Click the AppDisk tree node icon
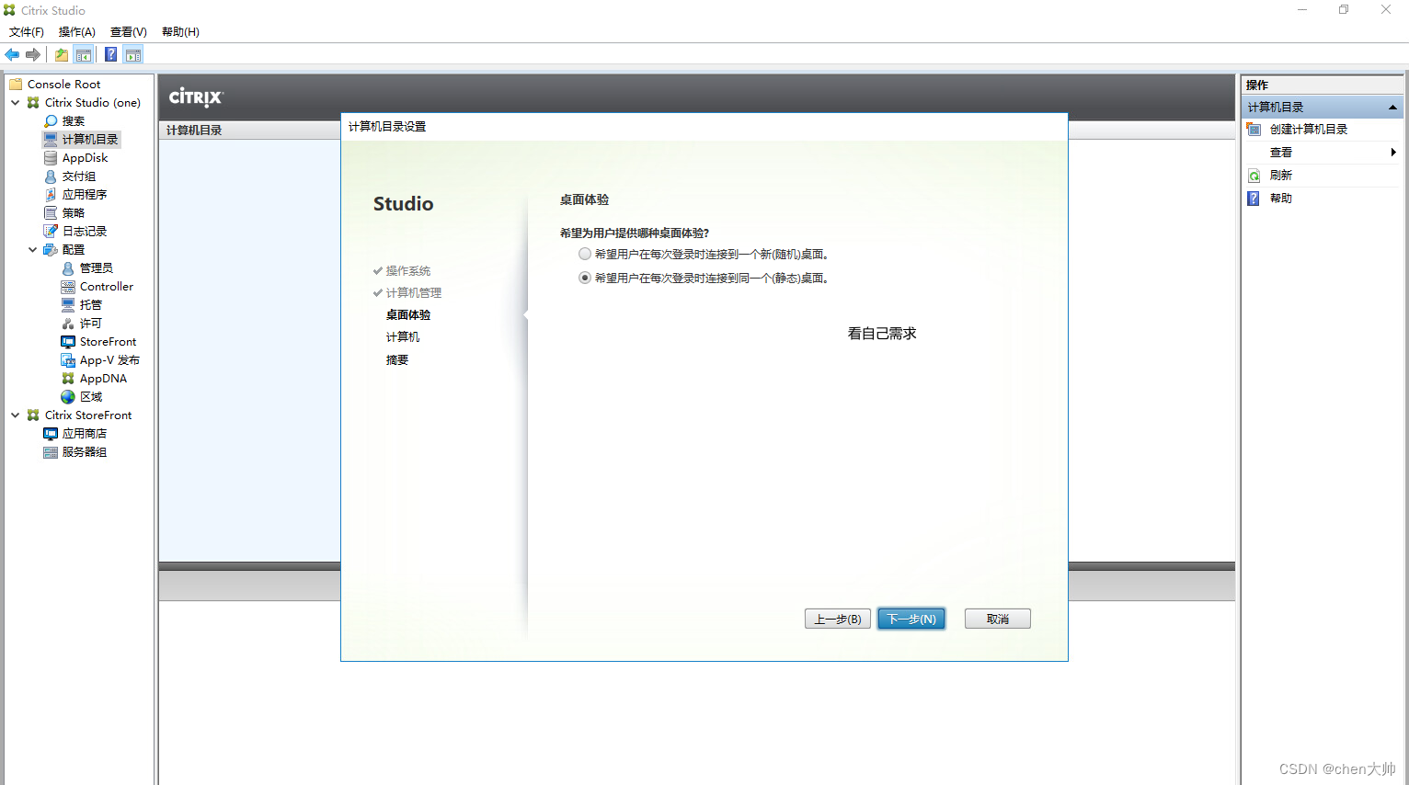 coord(51,157)
